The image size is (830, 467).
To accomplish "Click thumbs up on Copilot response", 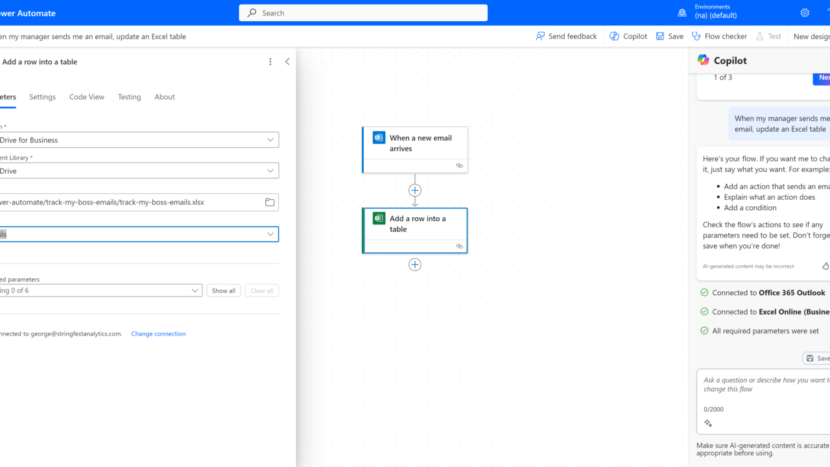I will pyautogui.click(x=825, y=266).
